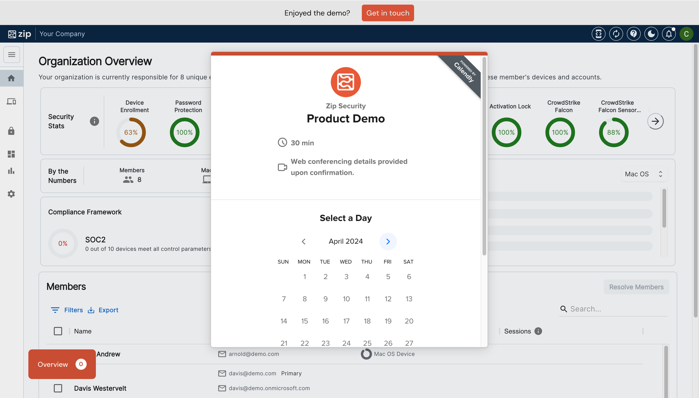The image size is (699, 398).
Task: Select April 19 in calendar
Action: click(388, 321)
